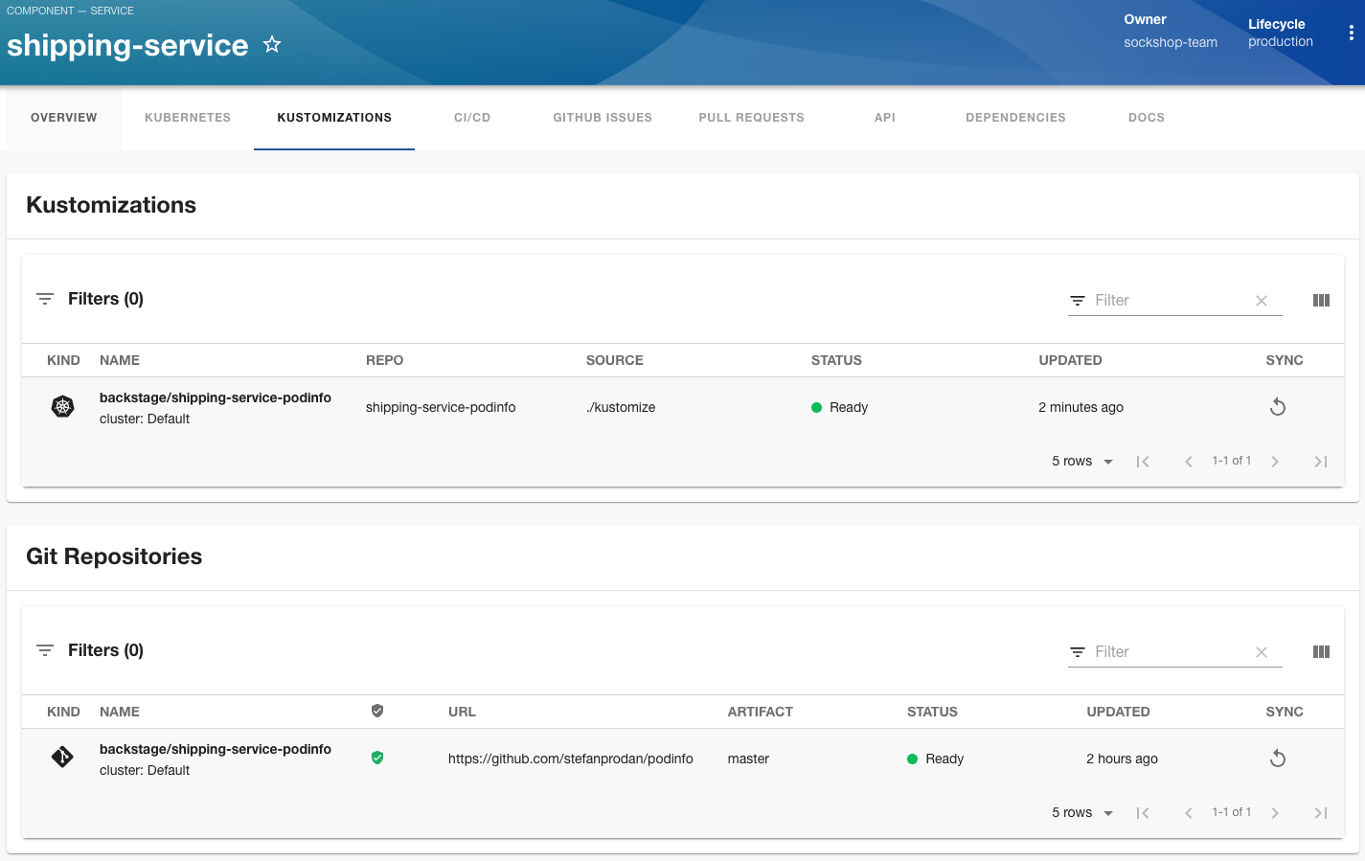Sort Kustomizations by Updated column
The width and height of the screenshot is (1365, 861).
1070,360
